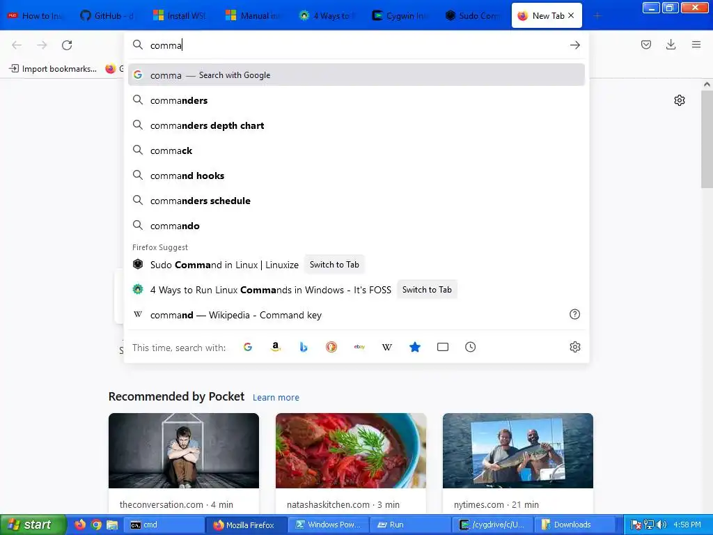Select "commanders depth chart" suggestion
Viewport: 713px width, 535px height.
[356, 125]
